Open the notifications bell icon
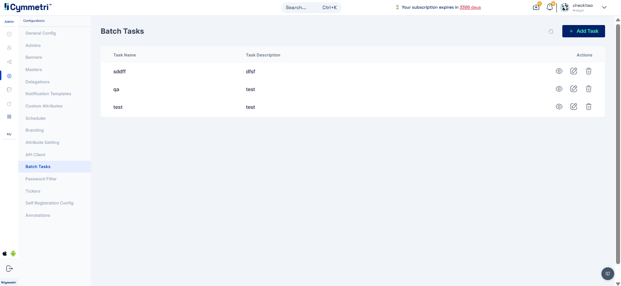The width and height of the screenshot is (621, 286). pos(550,7)
